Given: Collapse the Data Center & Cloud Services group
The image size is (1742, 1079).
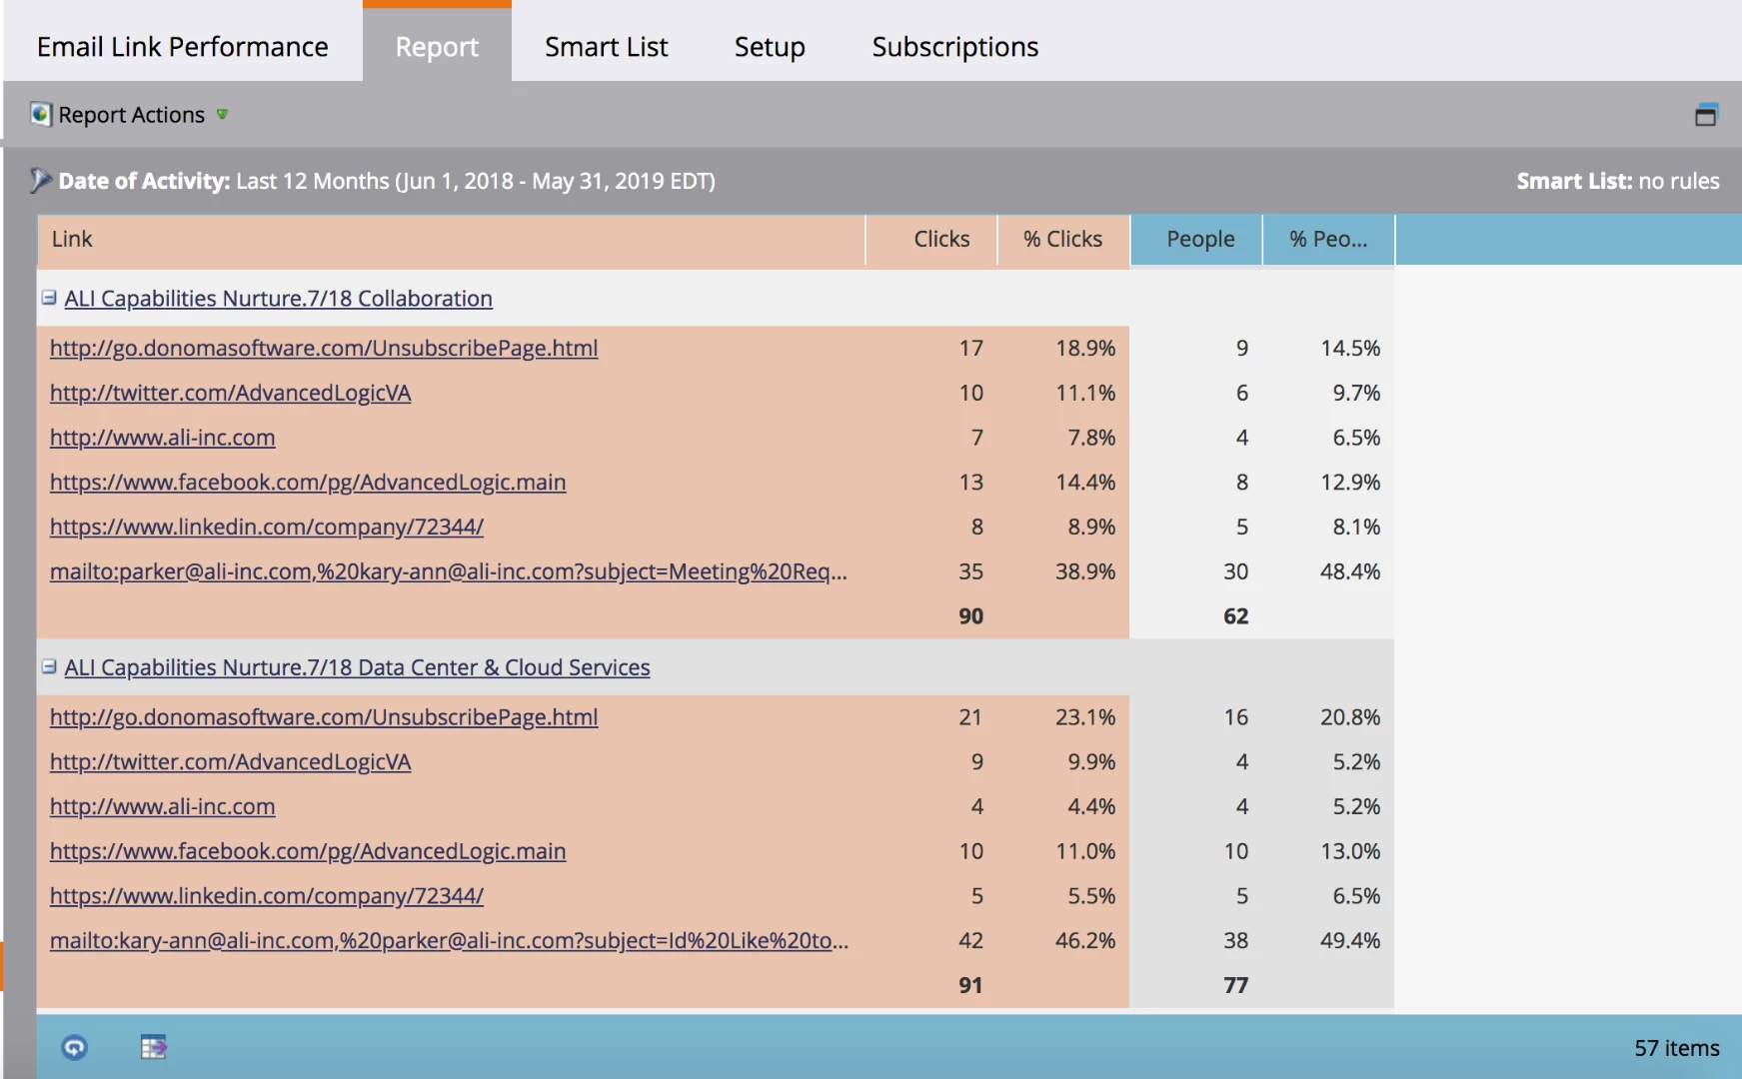Looking at the screenshot, I should pos(49,666).
